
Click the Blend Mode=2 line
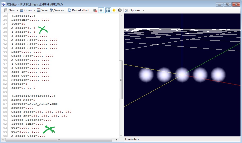(x=23, y=100)
